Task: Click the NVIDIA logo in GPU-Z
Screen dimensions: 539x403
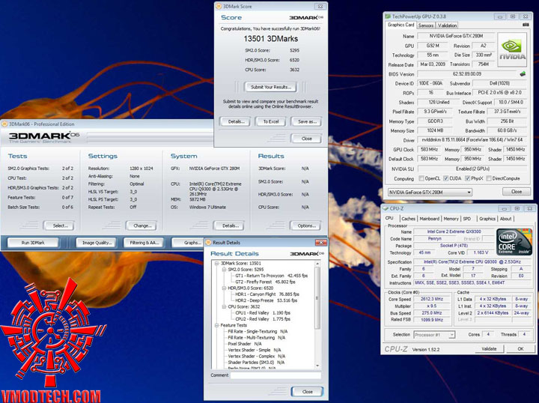Action: coord(512,50)
